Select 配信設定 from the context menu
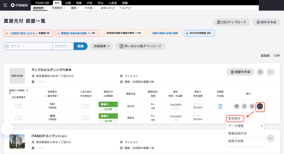284x154 pixels. pos(245,118)
